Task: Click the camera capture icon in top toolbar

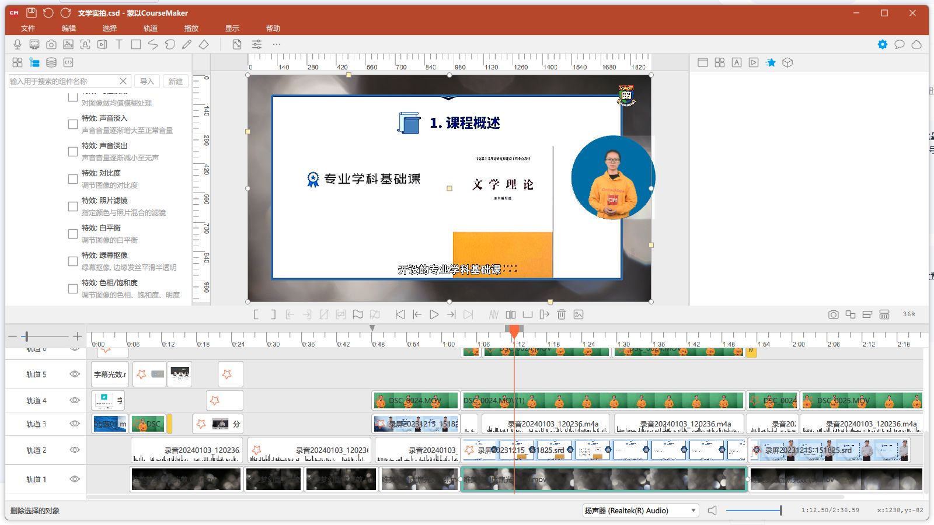Action: pos(51,44)
